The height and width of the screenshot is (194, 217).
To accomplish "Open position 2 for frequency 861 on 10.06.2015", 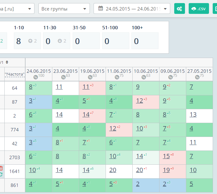I will (138, 184).
